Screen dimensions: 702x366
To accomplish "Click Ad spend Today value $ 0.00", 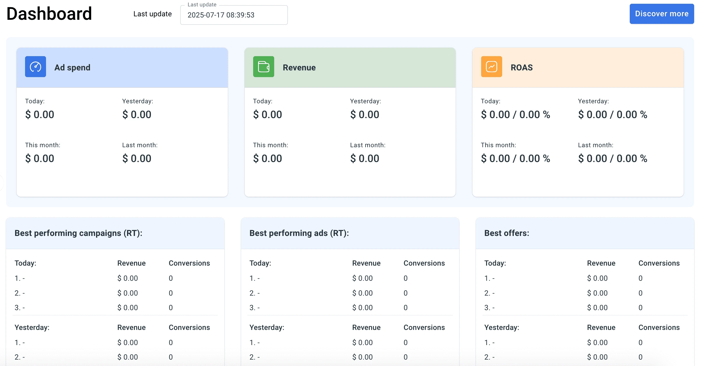I will pyautogui.click(x=40, y=114).
